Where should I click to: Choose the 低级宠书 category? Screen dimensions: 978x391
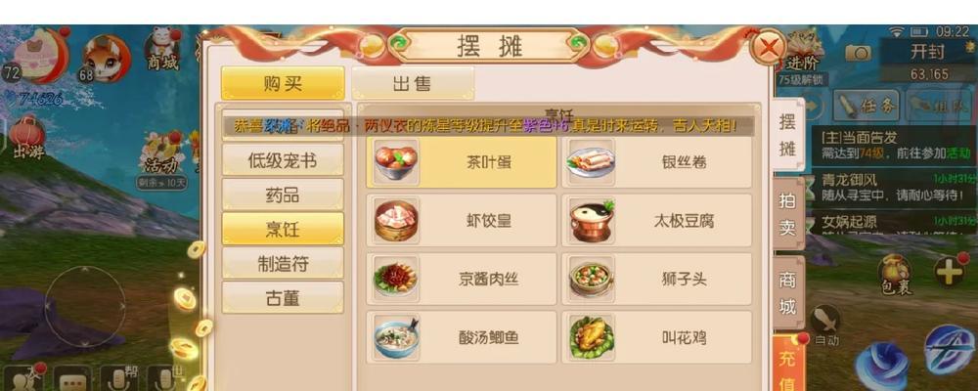pyautogui.click(x=283, y=161)
